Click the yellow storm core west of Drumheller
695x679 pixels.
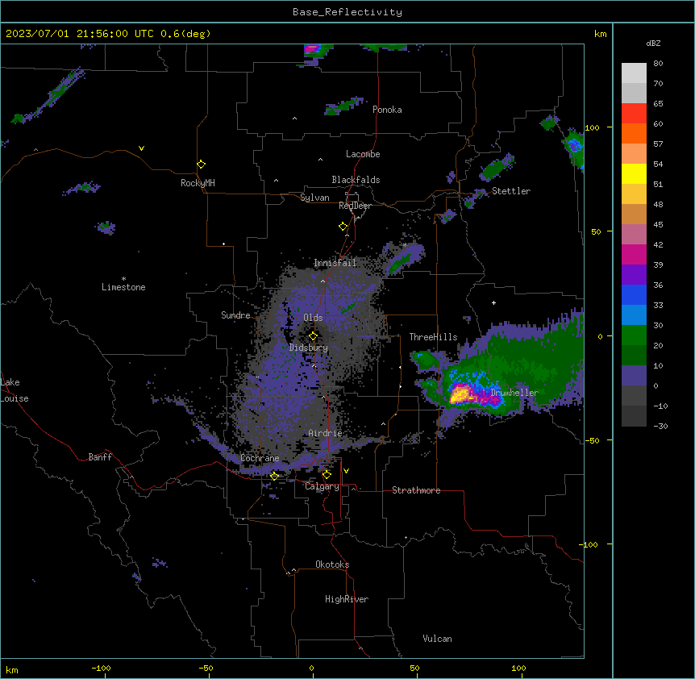pos(461,394)
